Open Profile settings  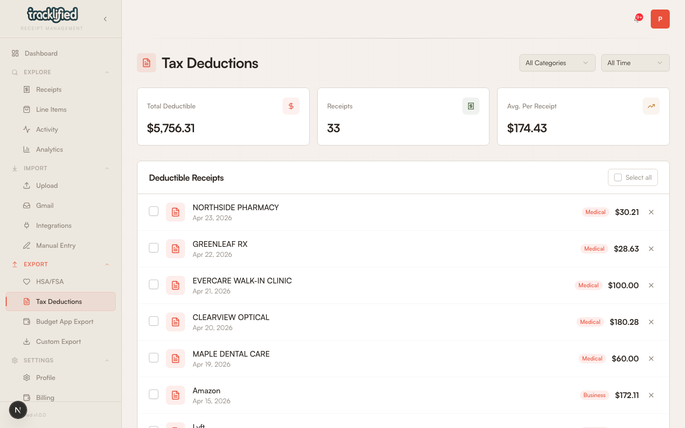click(60, 378)
